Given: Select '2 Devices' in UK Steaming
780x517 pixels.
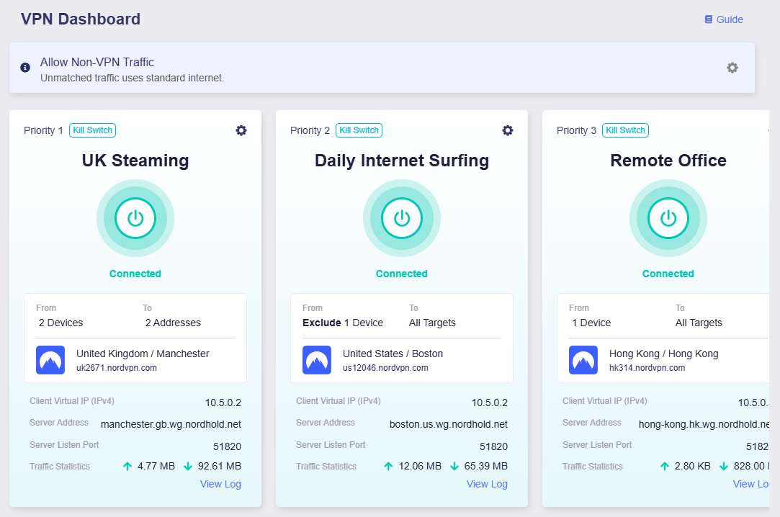Looking at the screenshot, I should [60, 323].
